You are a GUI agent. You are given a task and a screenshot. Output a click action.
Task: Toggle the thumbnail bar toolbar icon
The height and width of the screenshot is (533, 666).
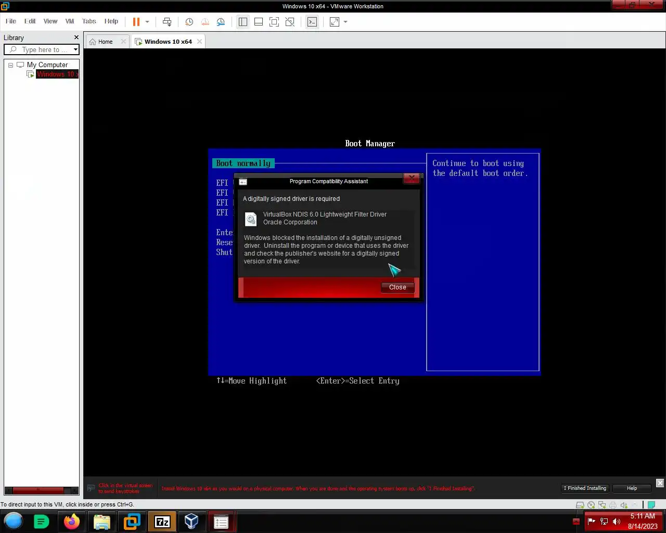pyautogui.click(x=259, y=22)
